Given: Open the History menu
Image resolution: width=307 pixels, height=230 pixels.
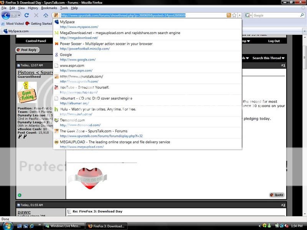Looking at the screenshot, I should tap(33, 8).
